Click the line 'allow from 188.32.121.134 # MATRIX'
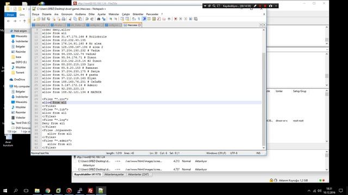The width and height of the screenshot is (348, 195). pyautogui.click(x=72, y=92)
